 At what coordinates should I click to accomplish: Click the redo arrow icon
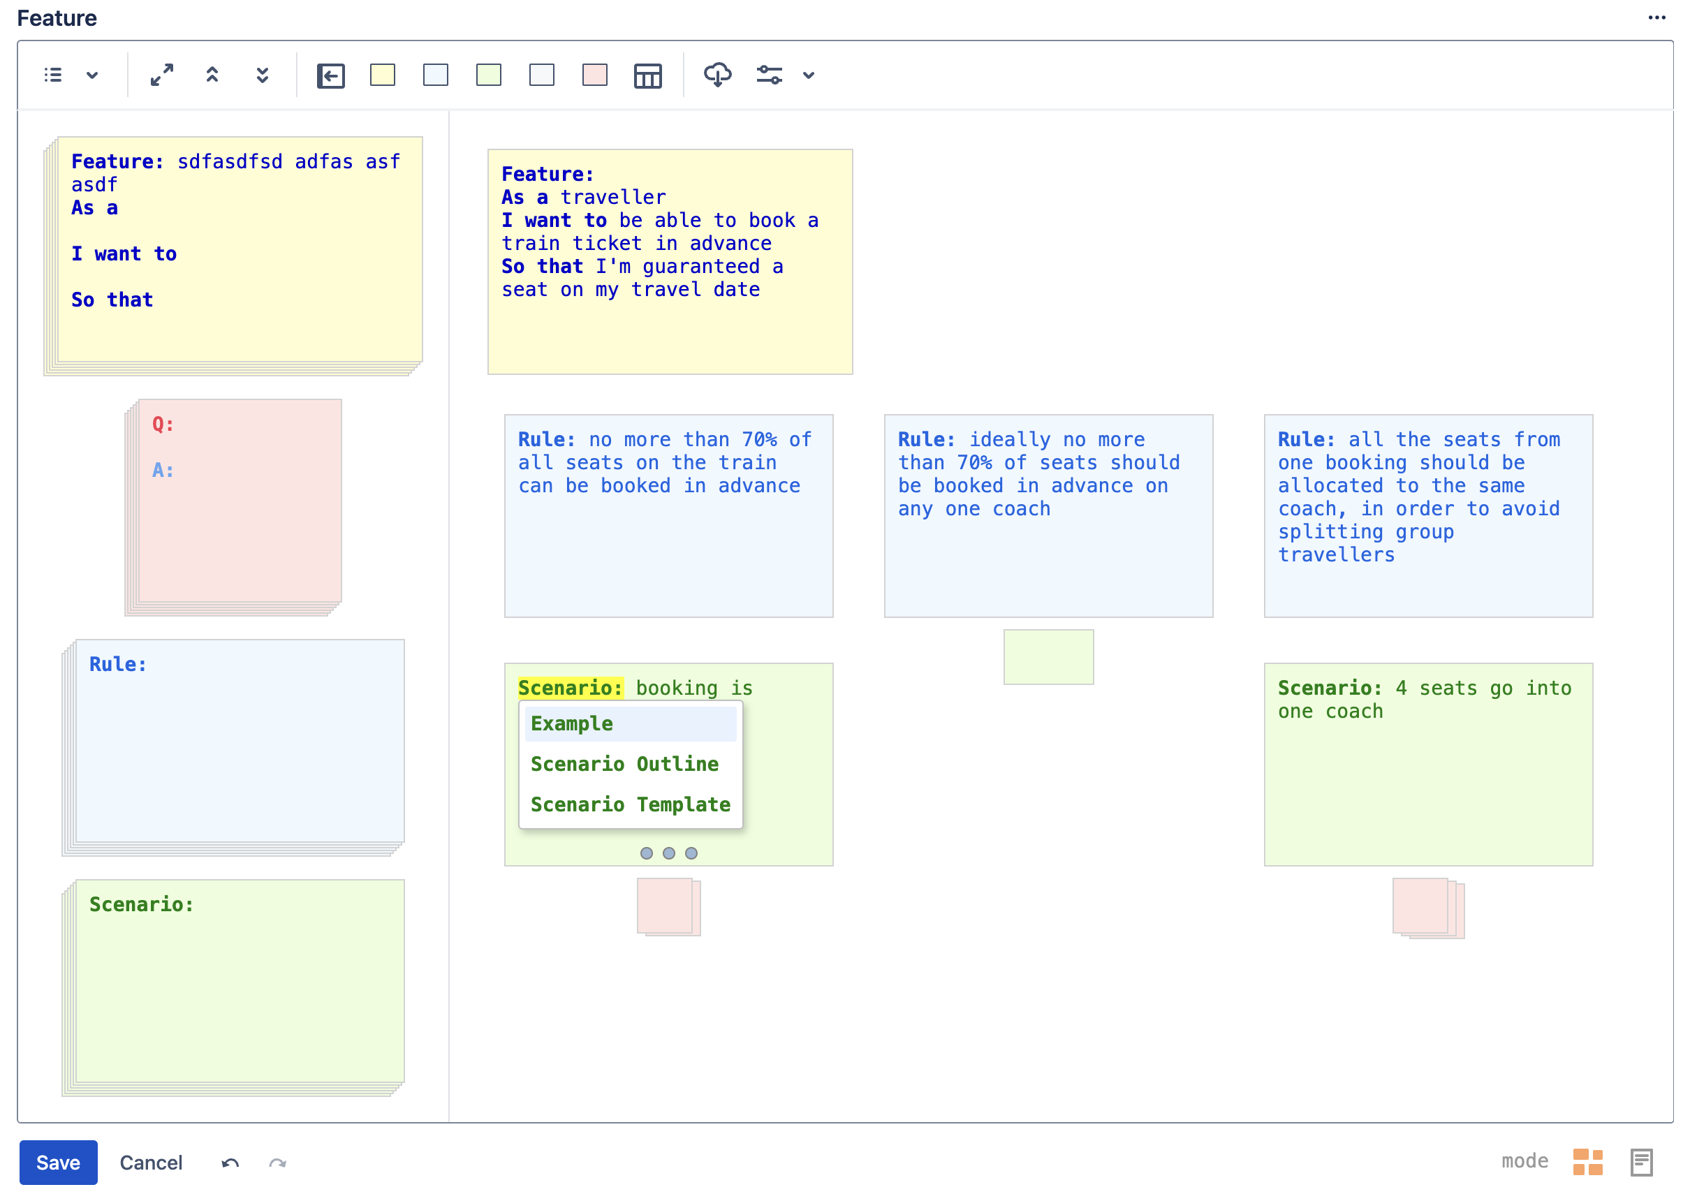pos(277,1163)
